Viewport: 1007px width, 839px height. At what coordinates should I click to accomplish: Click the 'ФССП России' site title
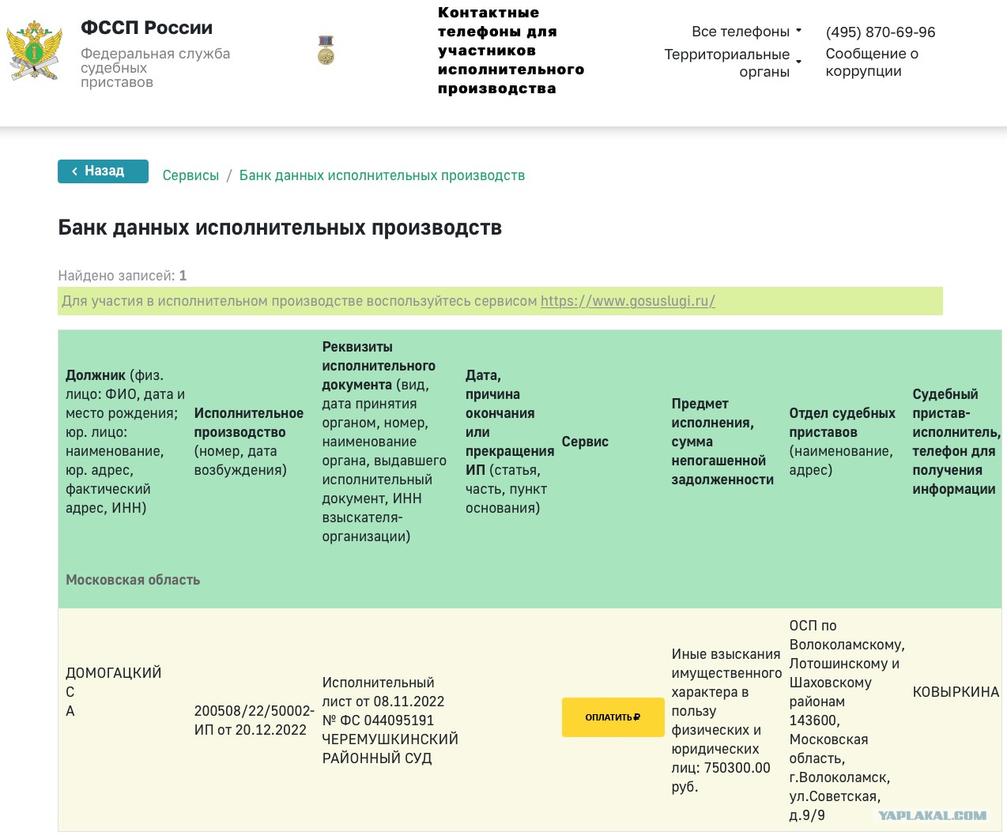click(x=146, y=28)
